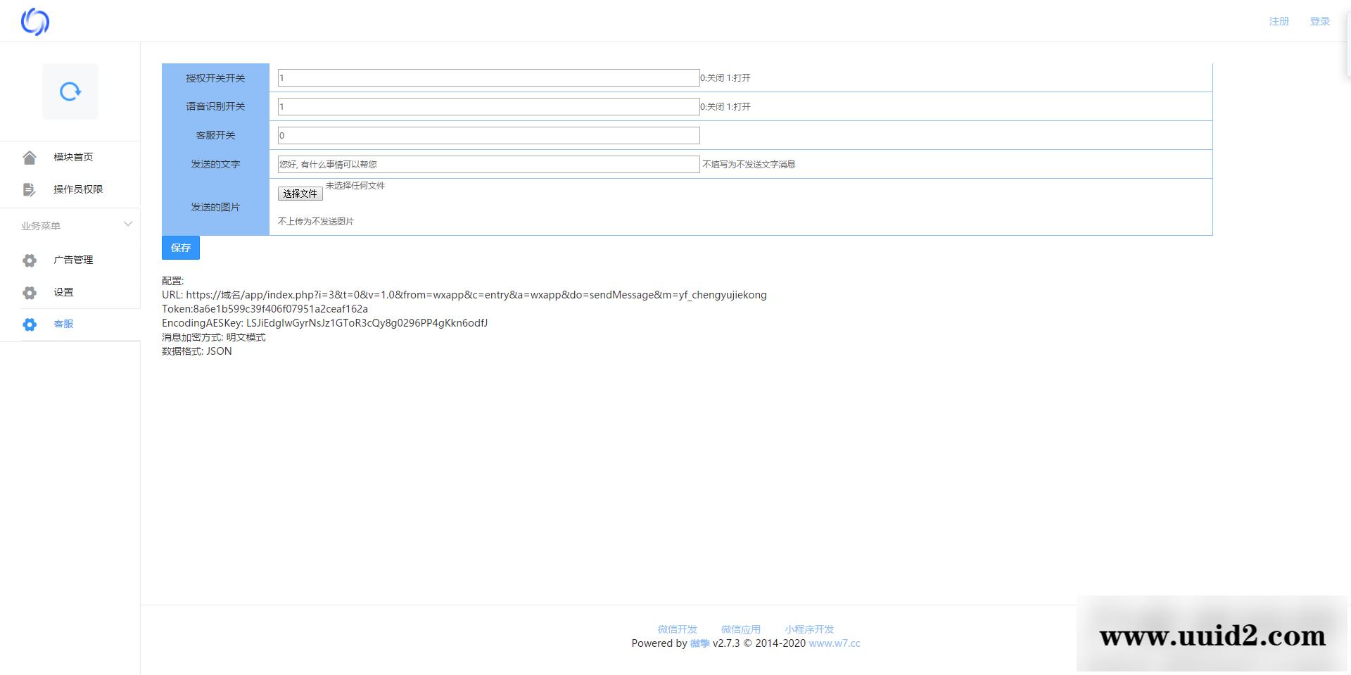Screen dimensions: 1351x675
Task: Click the blue swirl logo at top left
Action: point(35,22)
